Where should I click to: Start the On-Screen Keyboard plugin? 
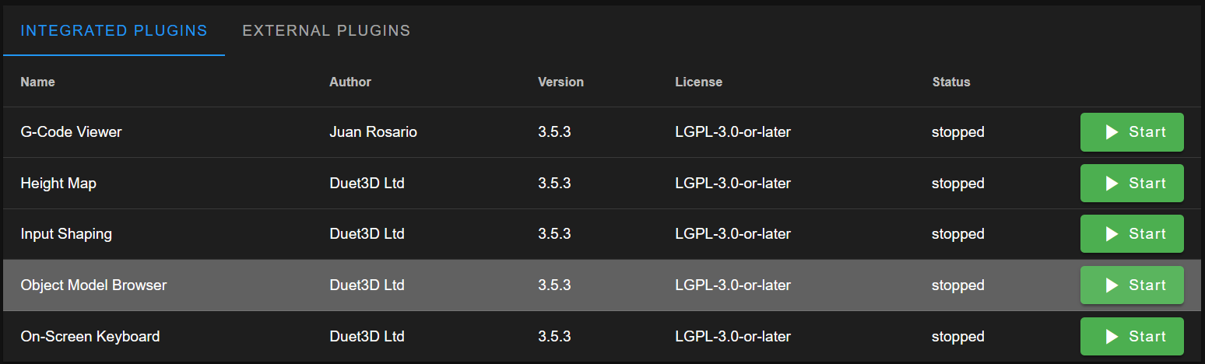tap(1132, 337)
